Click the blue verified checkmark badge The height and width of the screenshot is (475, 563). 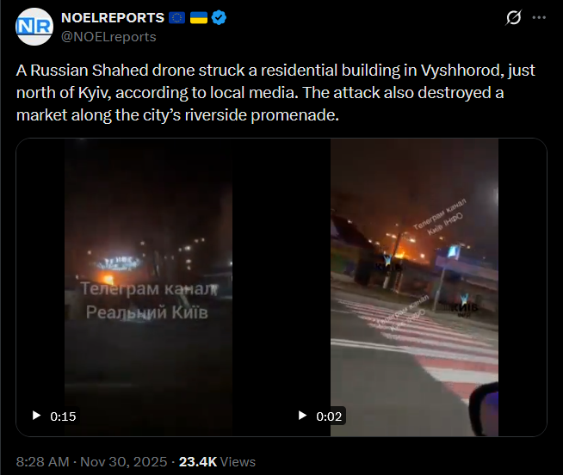(x=219, y=17)
